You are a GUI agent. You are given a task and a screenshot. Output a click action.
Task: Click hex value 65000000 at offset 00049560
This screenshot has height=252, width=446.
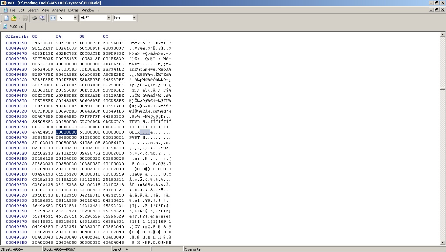point(90,132)
